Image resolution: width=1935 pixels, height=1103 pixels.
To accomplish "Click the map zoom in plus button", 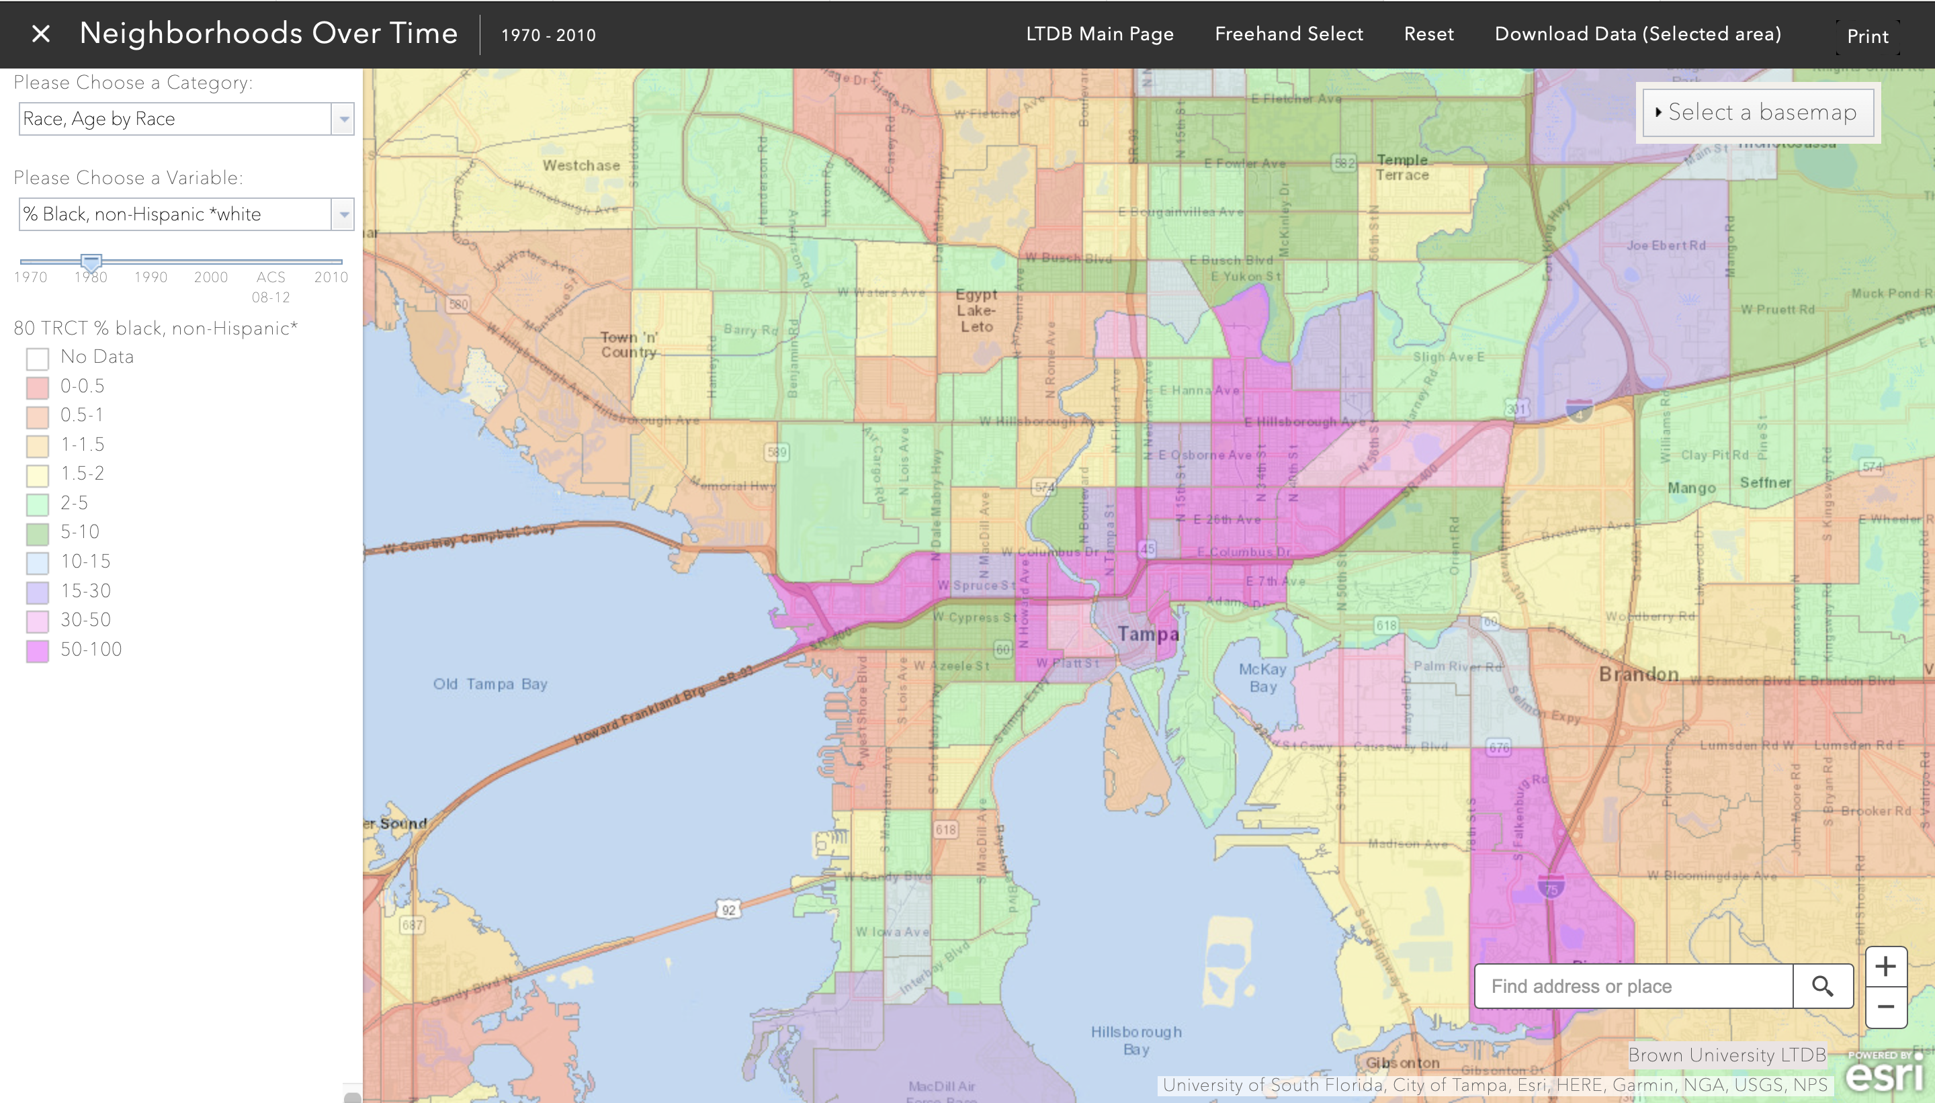I will click(1885, 967).
